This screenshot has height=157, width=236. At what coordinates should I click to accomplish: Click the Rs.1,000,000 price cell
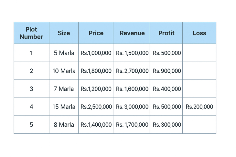pos(96,53)
